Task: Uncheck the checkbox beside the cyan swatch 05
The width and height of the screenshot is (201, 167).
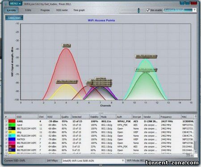Action: (x=6, y=135)
